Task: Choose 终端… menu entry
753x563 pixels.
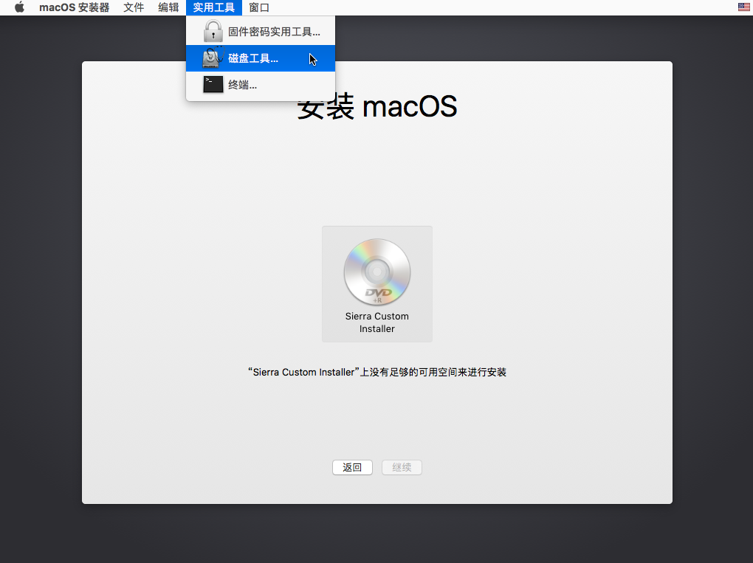Action: click(261, 85)
